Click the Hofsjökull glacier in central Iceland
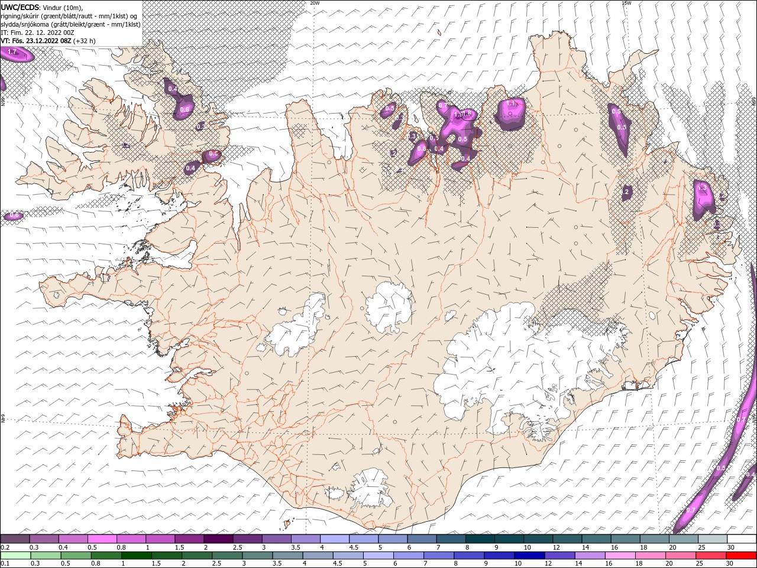 point(389,306)
